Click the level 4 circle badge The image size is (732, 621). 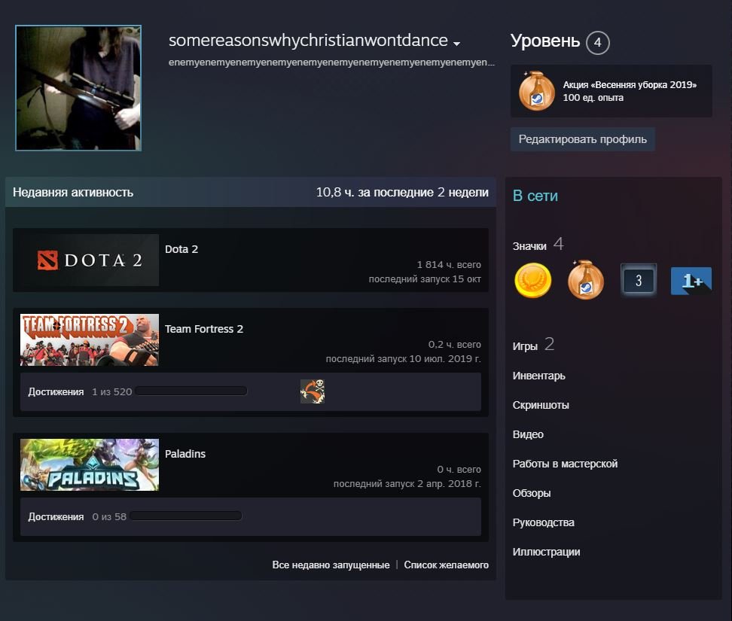[x=596, y=42]
